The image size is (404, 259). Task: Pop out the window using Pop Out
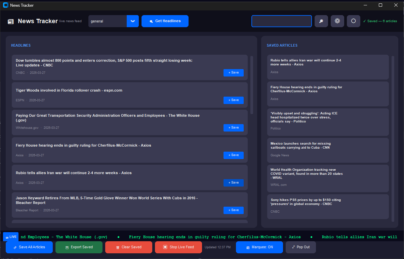300,247
